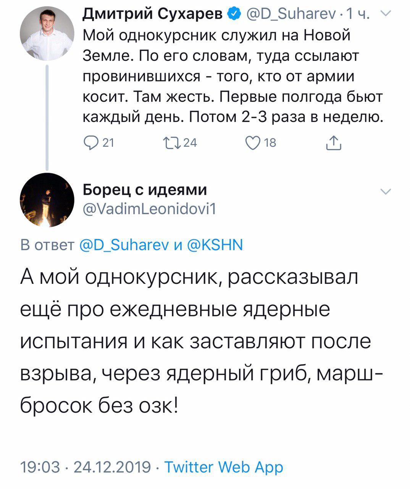Open Дмитрий Сухарев's profile avatar

coord(47,34)
